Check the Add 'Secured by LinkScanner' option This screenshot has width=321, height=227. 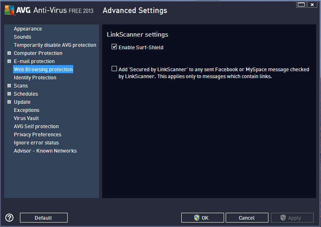coord(114,69)
